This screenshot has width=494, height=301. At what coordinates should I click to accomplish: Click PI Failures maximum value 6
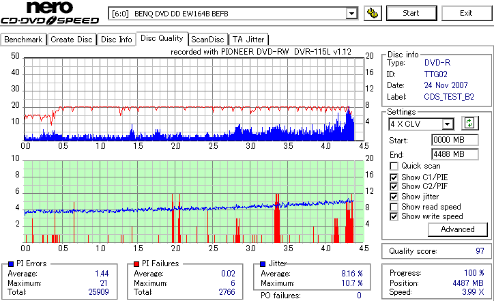tap(233, 283)
